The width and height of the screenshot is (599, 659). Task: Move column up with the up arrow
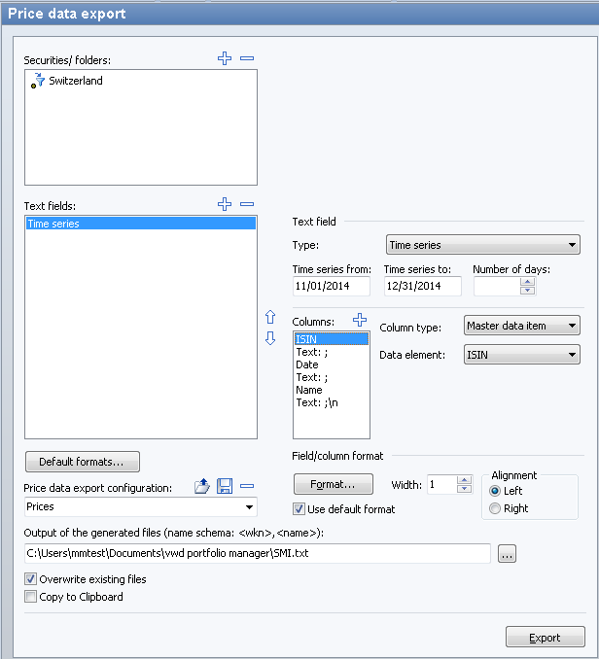point(271,318)
